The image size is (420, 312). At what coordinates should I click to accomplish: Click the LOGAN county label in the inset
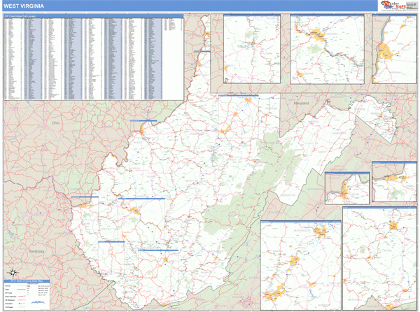pyautogui.click(x=268, y=54)
